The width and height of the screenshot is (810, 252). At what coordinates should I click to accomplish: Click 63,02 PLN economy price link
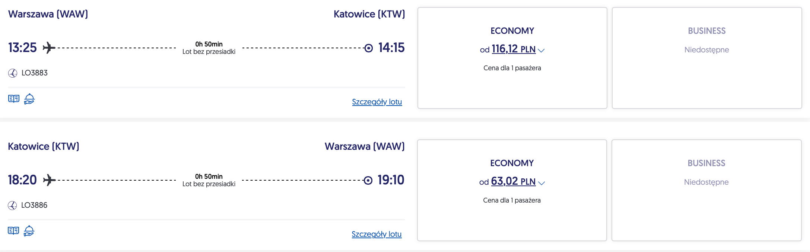(513, 181)
